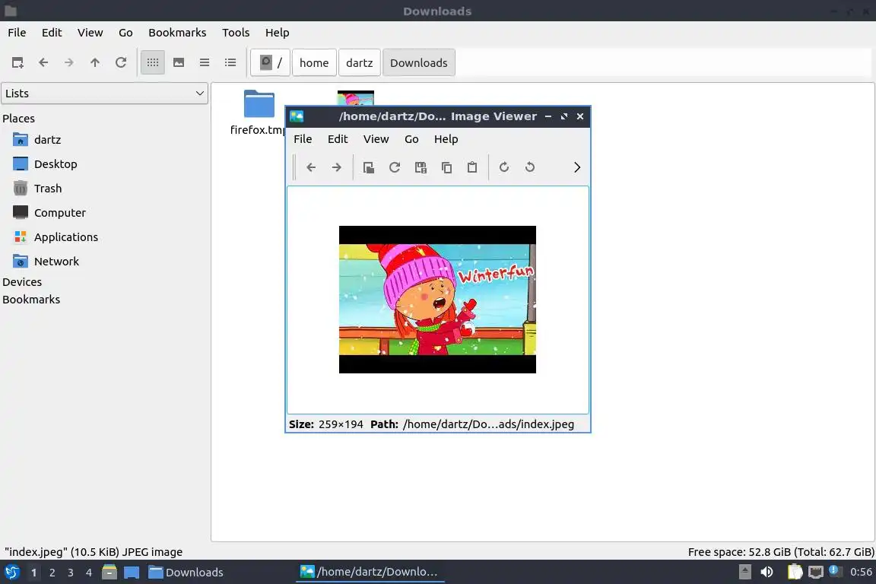Click the Image Viewer title bar icon
The width and height of the screenshot is (876, 584).
297,116
